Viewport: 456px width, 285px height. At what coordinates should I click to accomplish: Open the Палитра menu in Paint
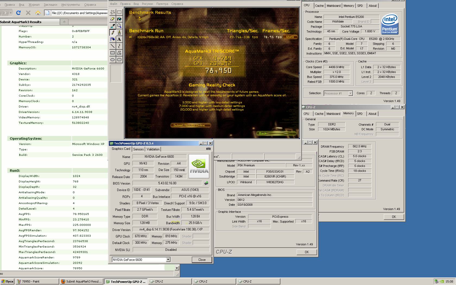(162, 4)
